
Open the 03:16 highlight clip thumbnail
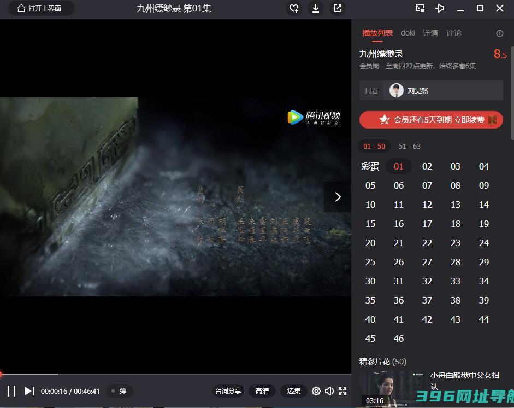pyautogui.click(x=392, y=389)
